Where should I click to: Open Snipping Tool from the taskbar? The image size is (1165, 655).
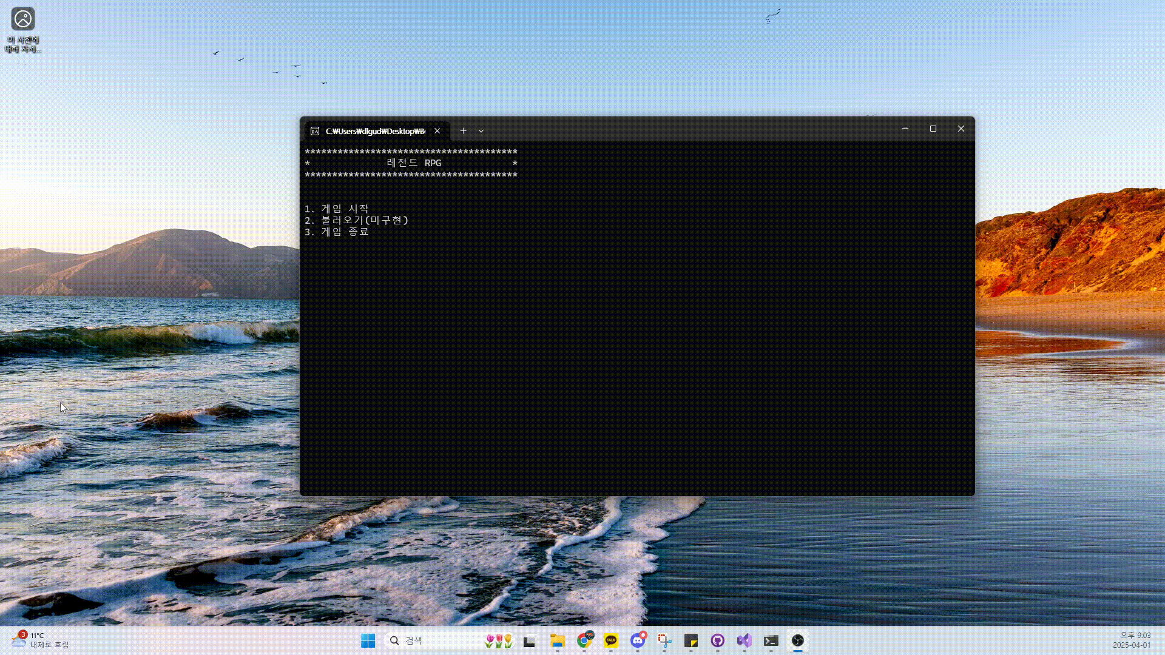point(664,640)
